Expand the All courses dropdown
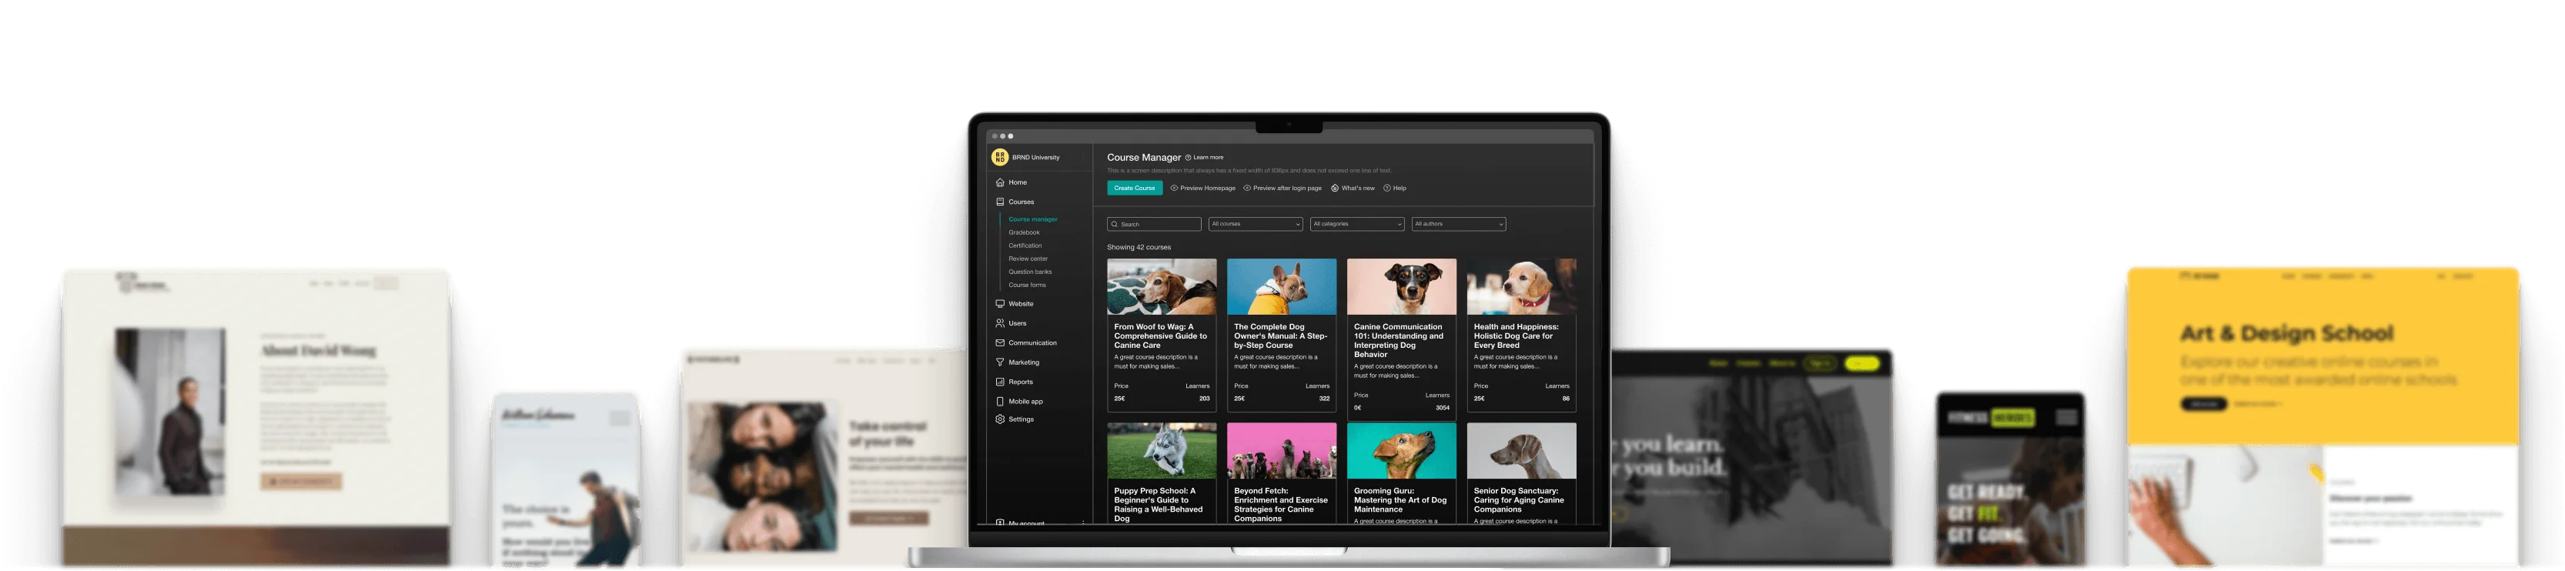Image resolution: width=2565 pixels, height=571 pixels. tap(1255, 224)
